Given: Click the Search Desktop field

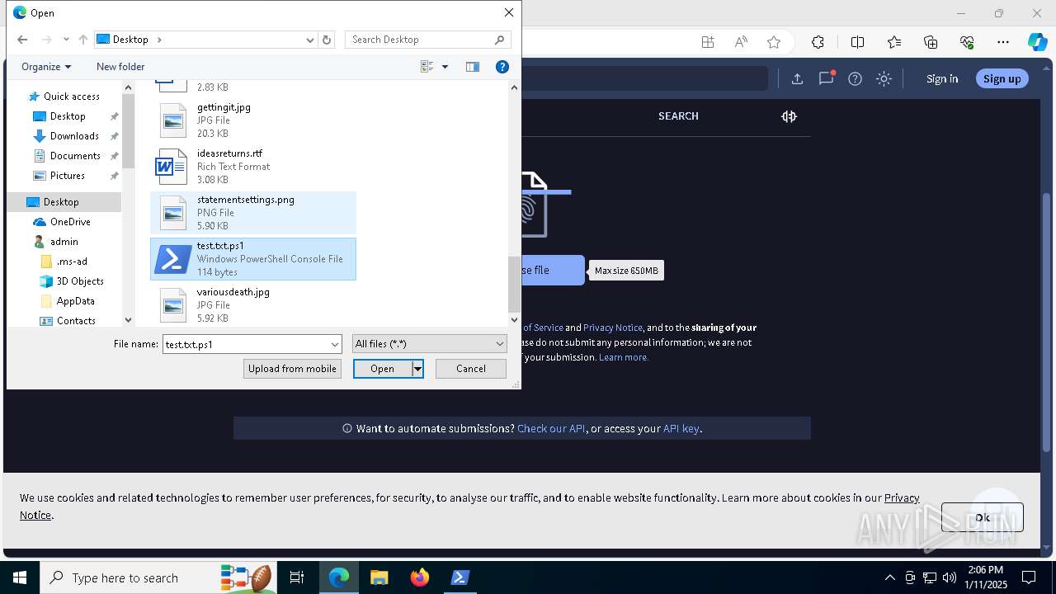Looking at the screenshot, I should [x=427, y=40].
